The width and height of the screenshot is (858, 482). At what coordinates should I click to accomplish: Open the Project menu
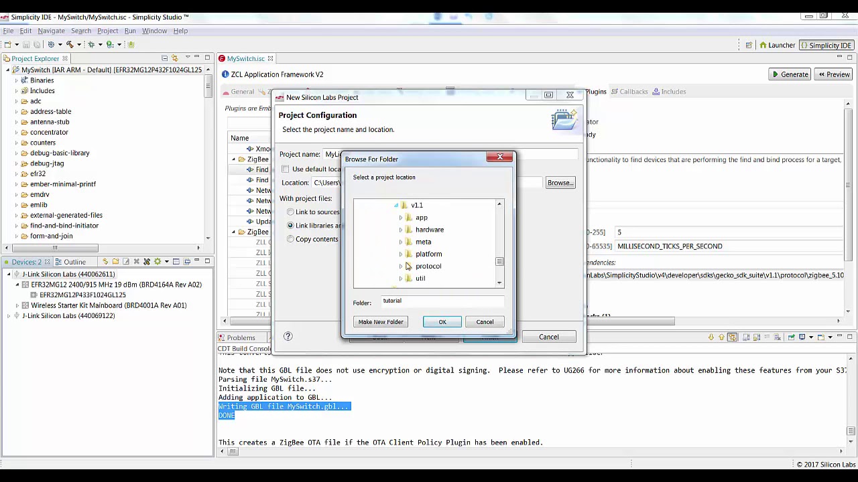[107, 31]
